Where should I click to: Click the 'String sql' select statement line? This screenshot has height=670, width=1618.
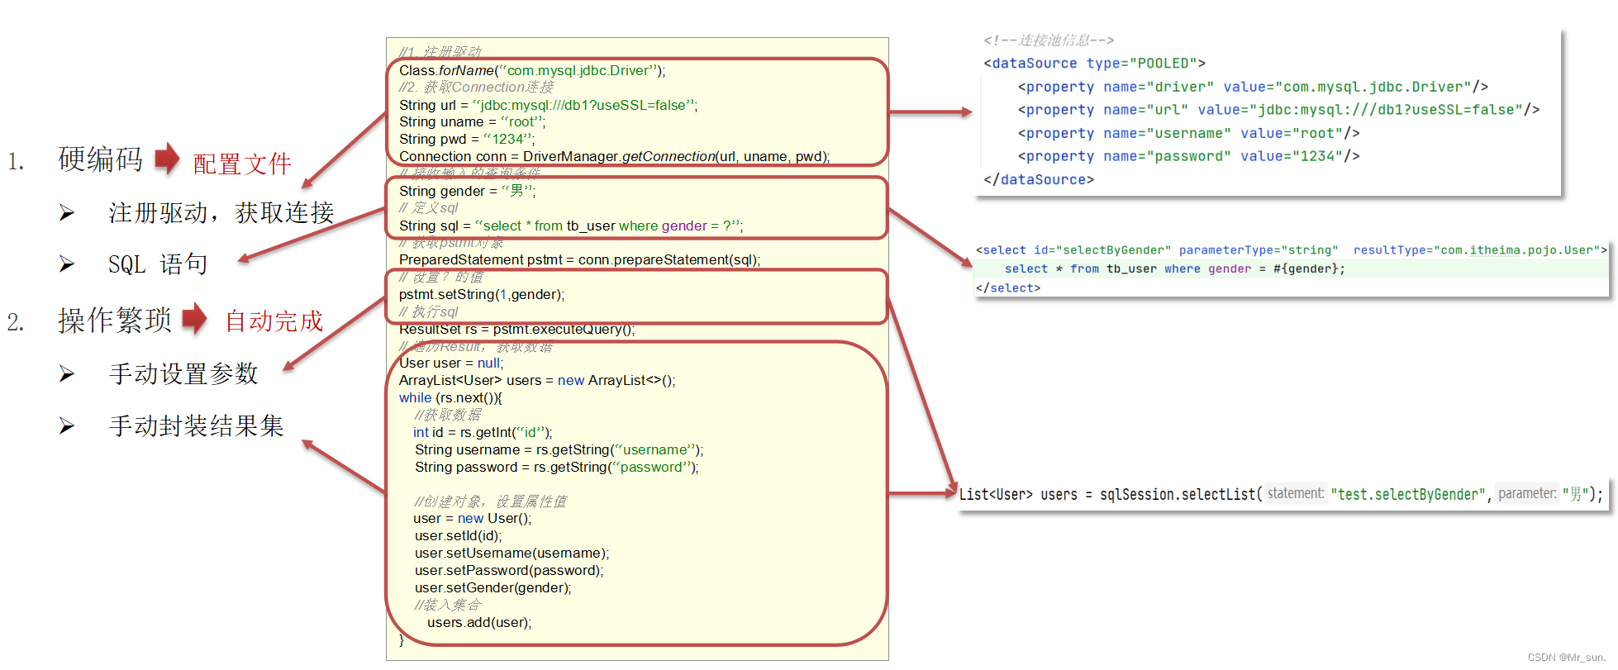(571, 226)
